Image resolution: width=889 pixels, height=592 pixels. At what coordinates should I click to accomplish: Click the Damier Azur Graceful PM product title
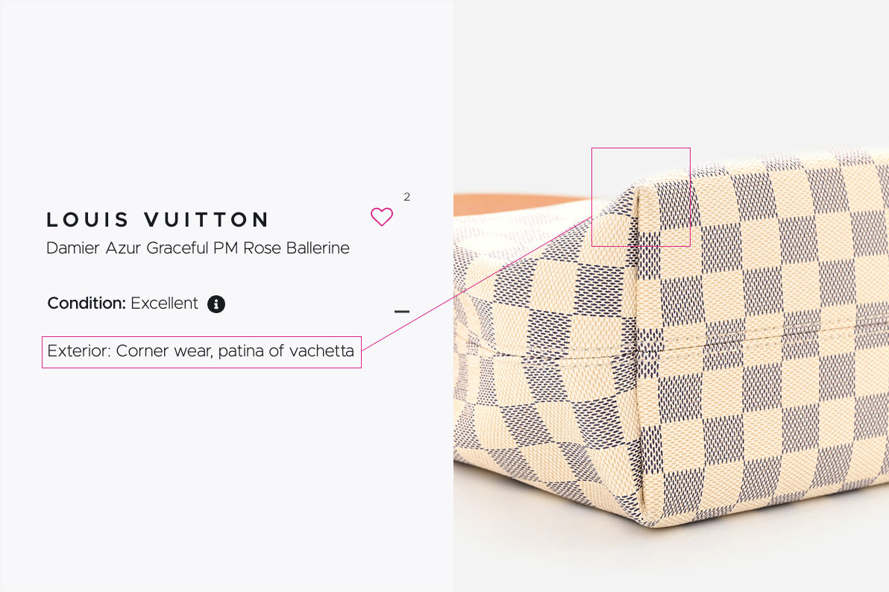click(x=198, y=248)
